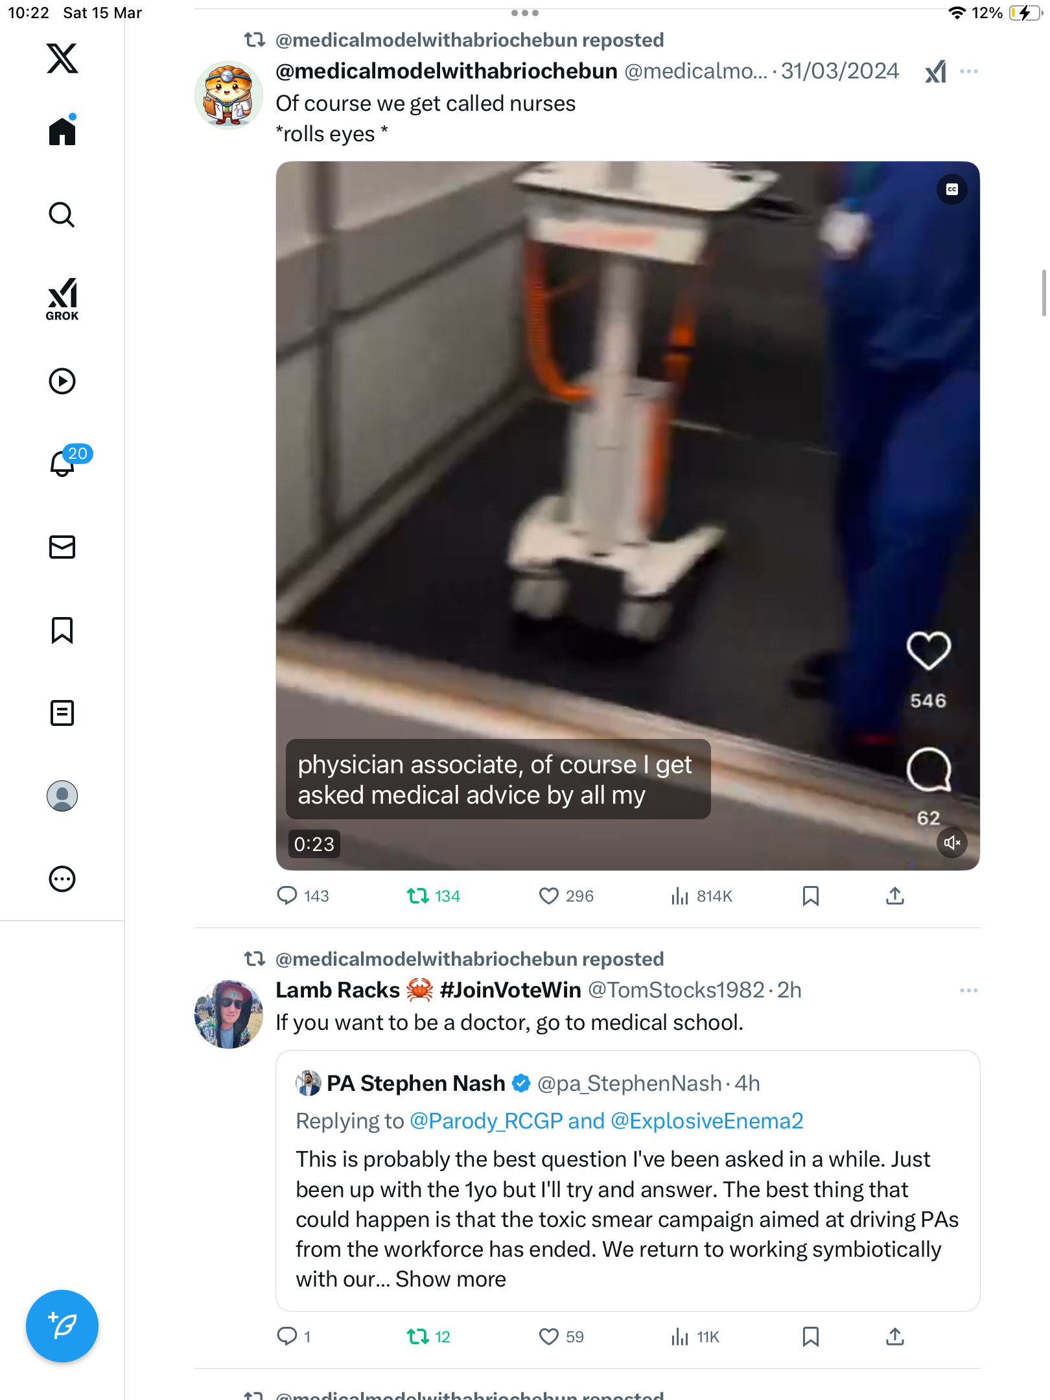Unmute the video sound
This screenshot has width=1050, height=1400.
tap(952, 843)
